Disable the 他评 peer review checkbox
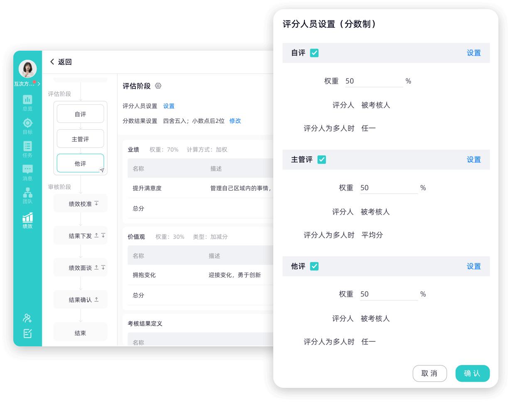510x402 pixels. coord(314,266)
